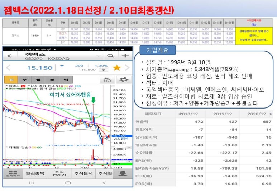Open 관심종목 in bottom navigation
Image resolution: width=277 pixels, height=191 pixels.
click(x=35, y=174)
